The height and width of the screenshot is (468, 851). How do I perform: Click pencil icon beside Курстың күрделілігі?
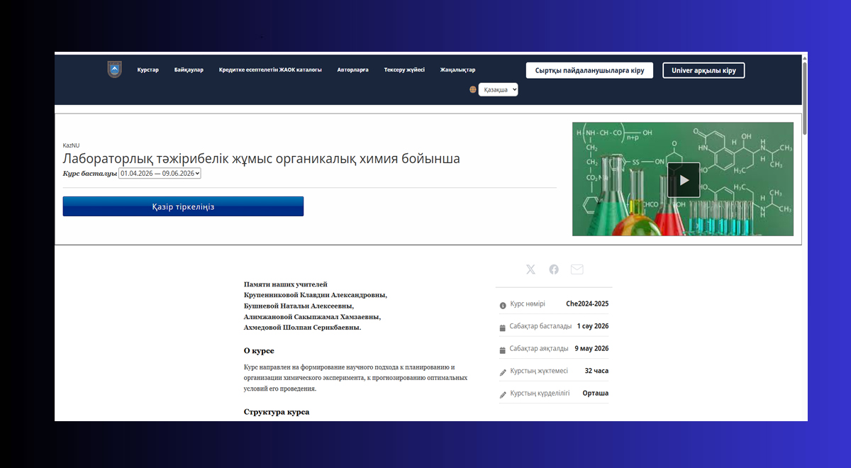(x=503, y=394)
